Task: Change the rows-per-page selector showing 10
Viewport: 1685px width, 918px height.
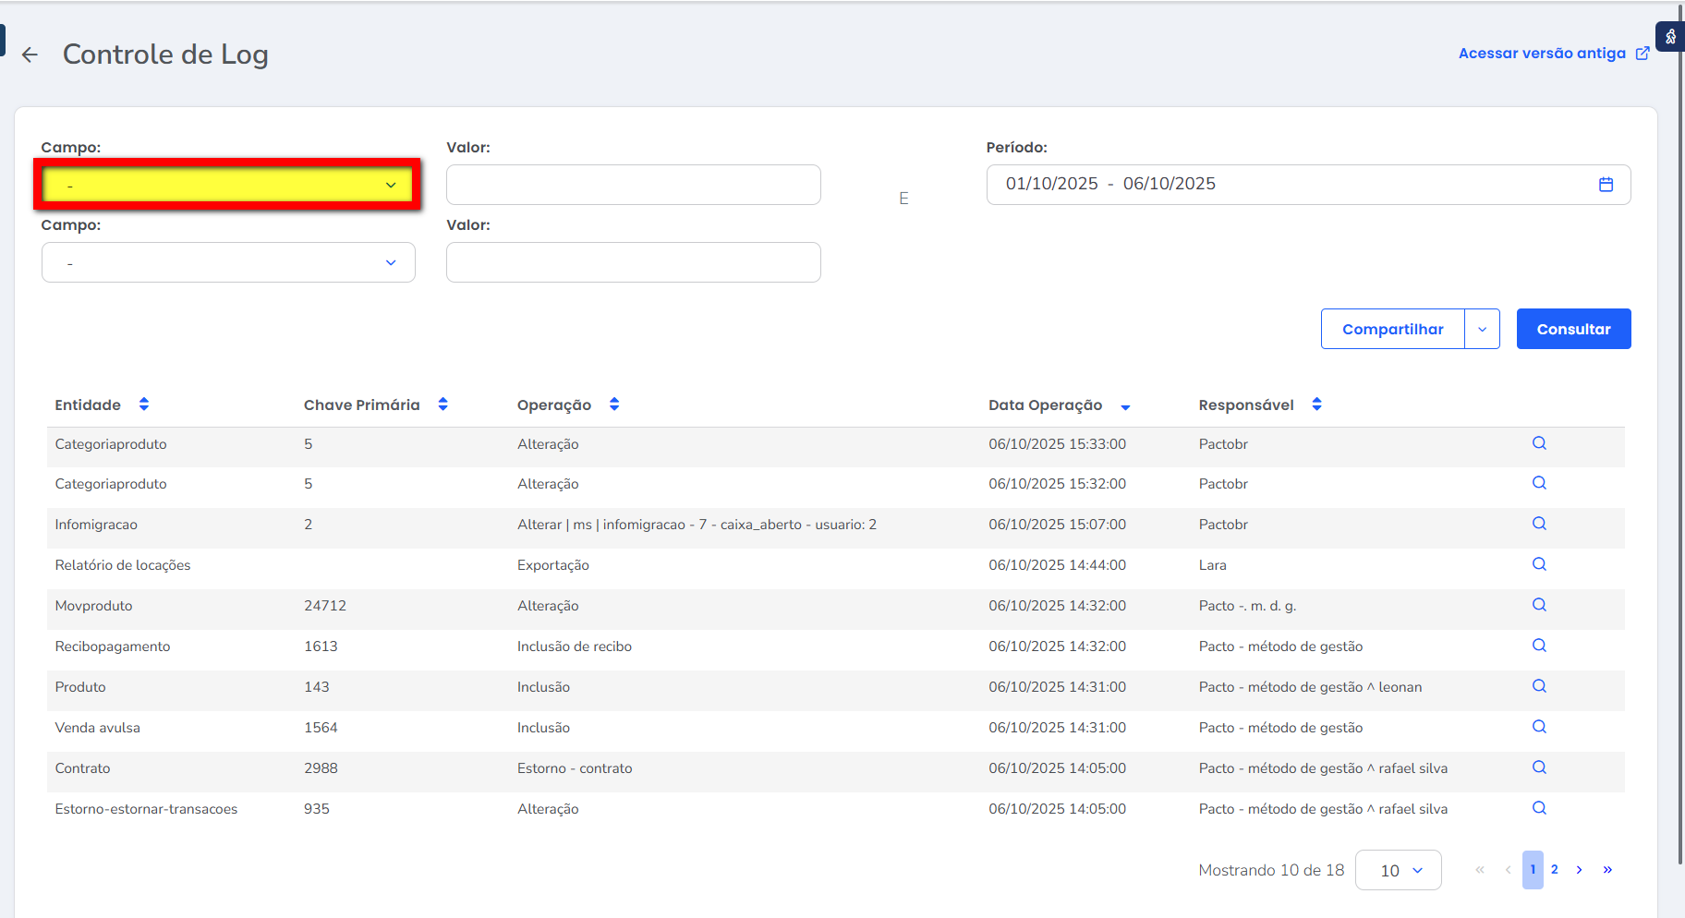Action: [x=1399, y=870]
